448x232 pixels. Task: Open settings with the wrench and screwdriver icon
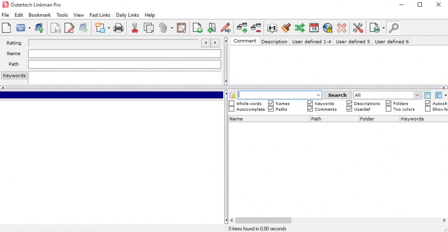point(358,28)
